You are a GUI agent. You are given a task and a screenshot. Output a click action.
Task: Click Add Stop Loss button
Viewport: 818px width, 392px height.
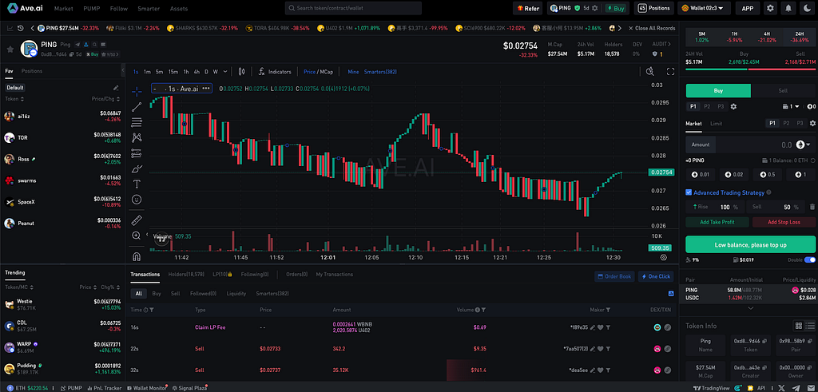click(x=784, y=222)
